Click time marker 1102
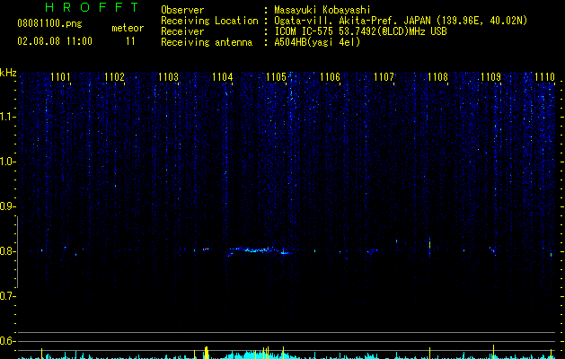This screenshot has height=359, width=565. pyautogui.click(x=114, y=77)
